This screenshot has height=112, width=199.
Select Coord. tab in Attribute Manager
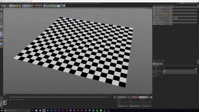158,64
